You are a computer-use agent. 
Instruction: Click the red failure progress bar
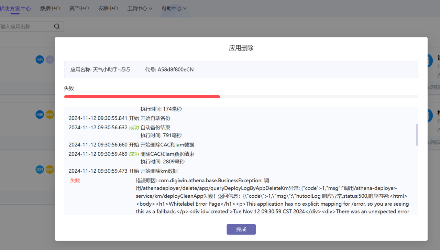point(142,97)
